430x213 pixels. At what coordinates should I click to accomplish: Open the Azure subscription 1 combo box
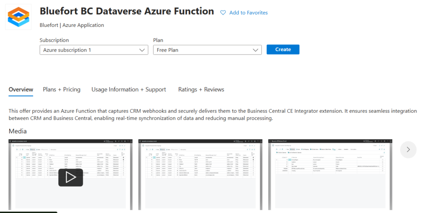coord(94,50)
